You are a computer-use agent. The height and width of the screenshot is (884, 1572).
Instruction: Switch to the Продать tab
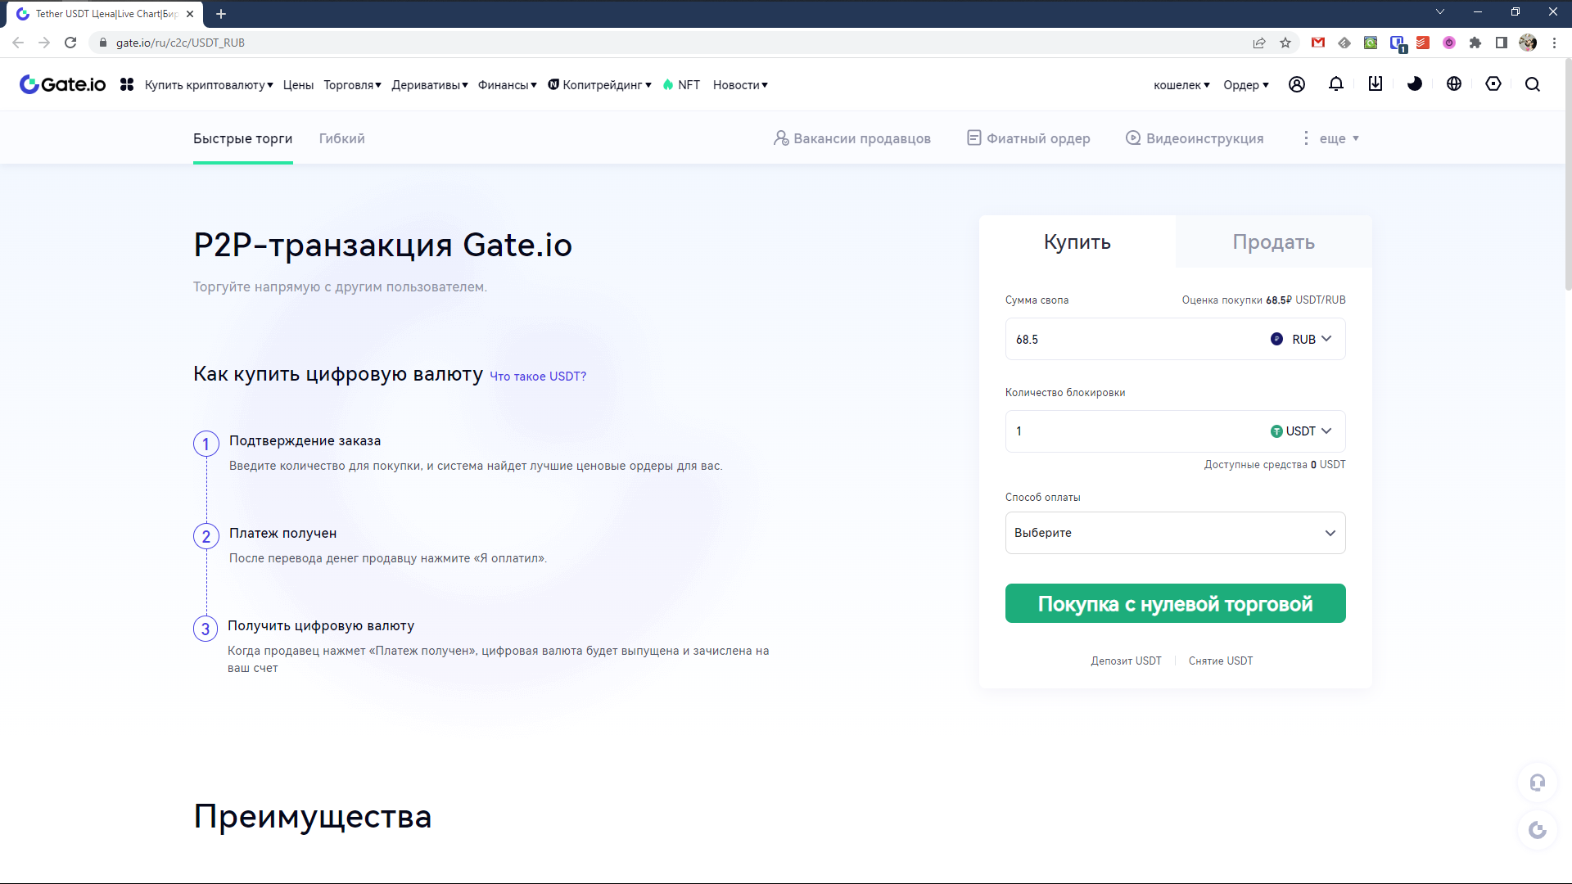pyautogui.click(x=1273, y=242)
